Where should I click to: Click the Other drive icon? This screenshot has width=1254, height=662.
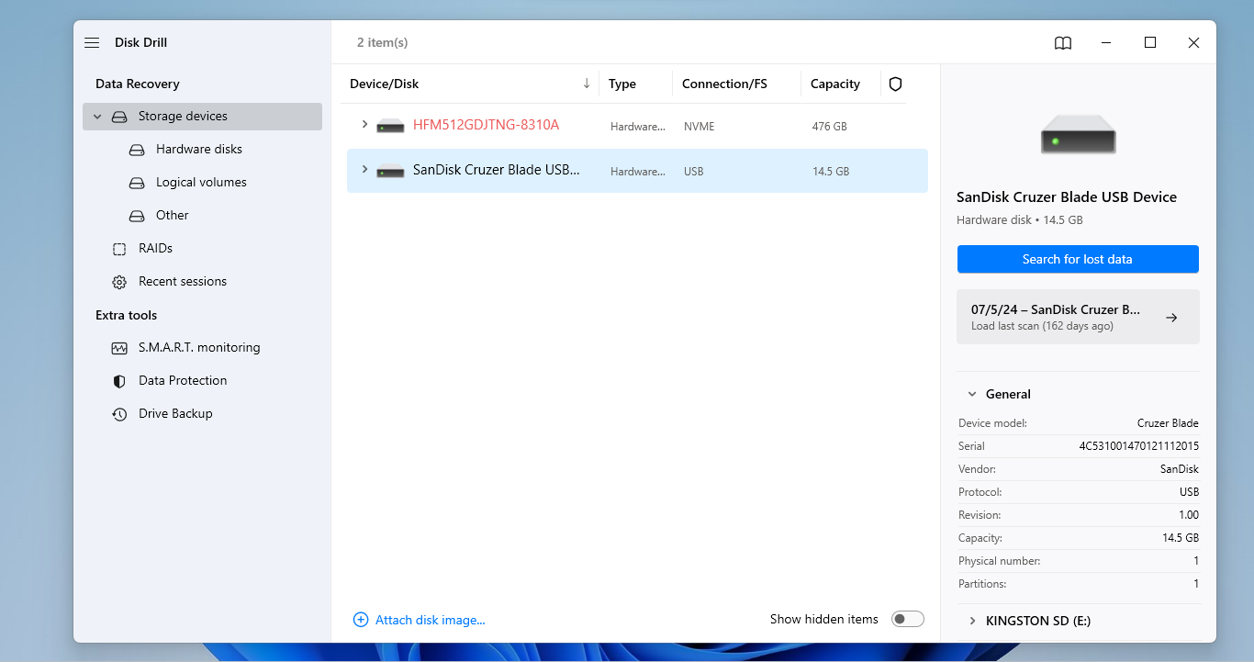click(x=137, y=216)
